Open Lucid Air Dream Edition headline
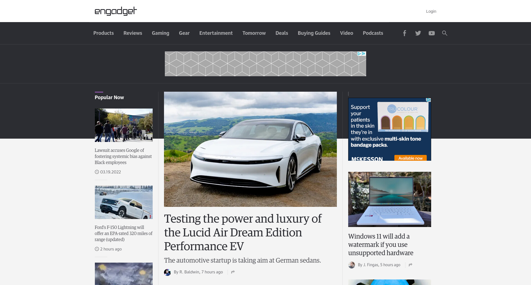Viewport: 531px width, 285px height. [x=243, y=232]
